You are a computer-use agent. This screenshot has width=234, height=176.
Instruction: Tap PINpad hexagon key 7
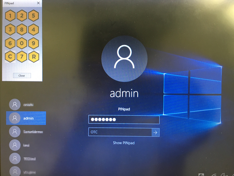(22, 57)
